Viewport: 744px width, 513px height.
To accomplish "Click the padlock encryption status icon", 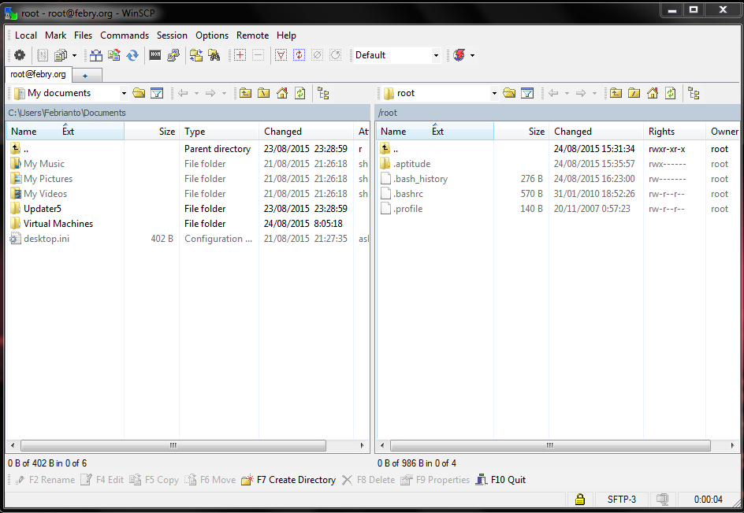I will [x=579, y=500].
